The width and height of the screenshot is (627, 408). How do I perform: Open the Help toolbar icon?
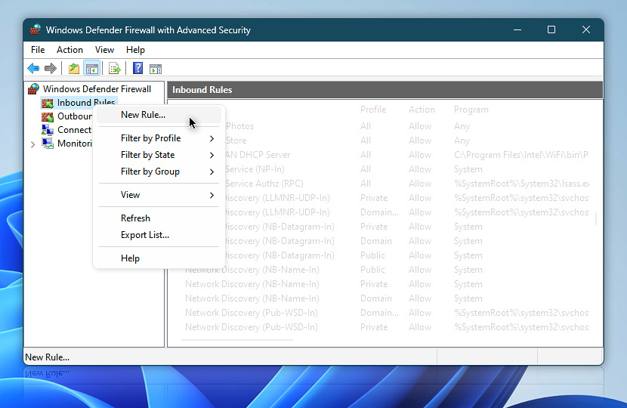coord(137,69)
